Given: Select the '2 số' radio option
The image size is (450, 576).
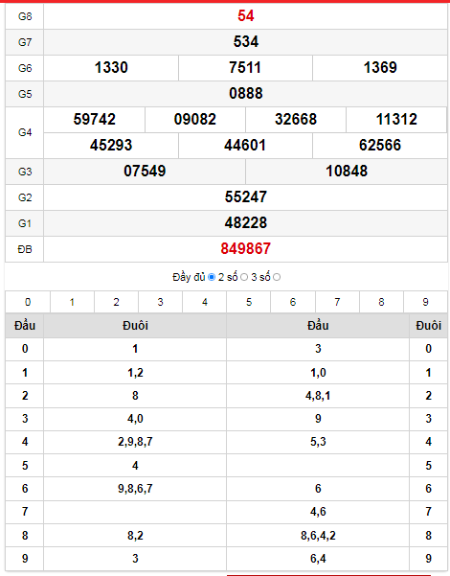Looking at the screenshot, I should tap(244, 277).
